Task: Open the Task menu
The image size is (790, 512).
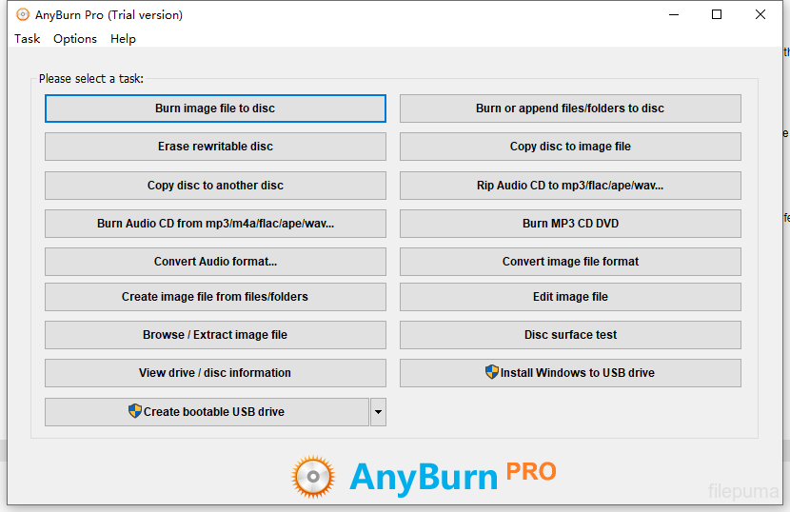Action: (x=28, y=39)
